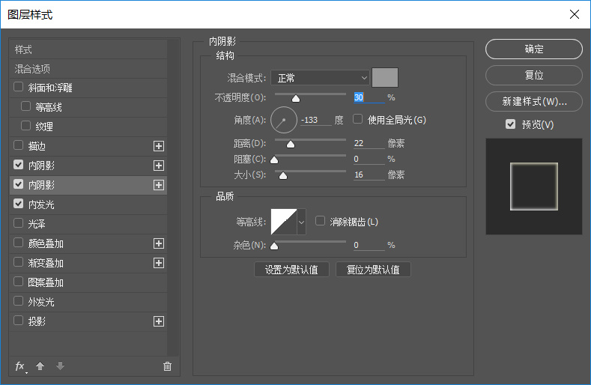
Task: Open the 混合模式 dropdown set to 正常
Action: [x=321, y=77]
